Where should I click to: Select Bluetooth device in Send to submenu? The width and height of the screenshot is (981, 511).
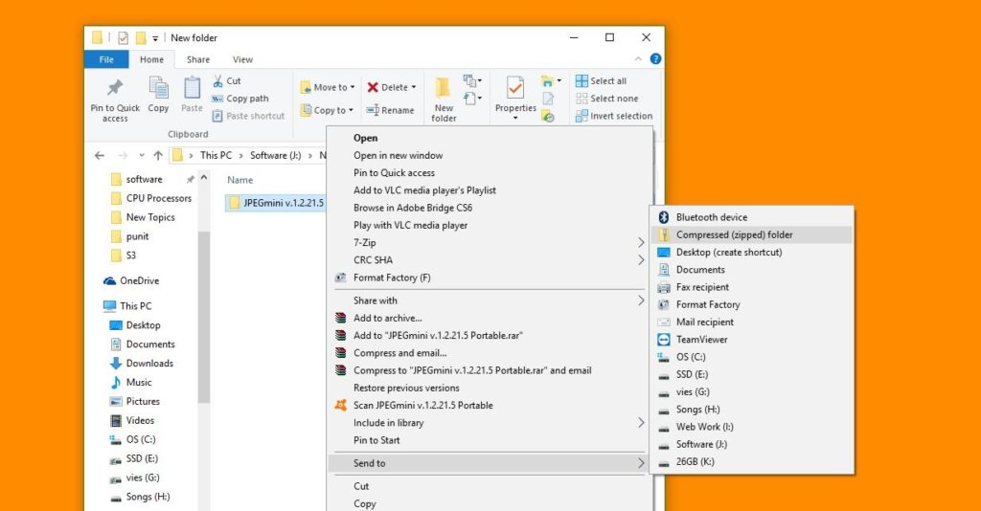pyautogui.click(x=711, y=217)
